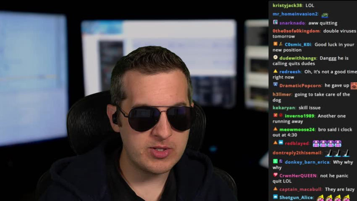Screen dimensions: 357x201
Task: Click the 'Another one running away' message
Action: tap(309, 119)
